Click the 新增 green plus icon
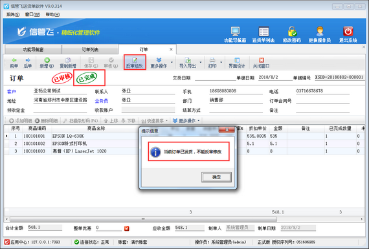This screenshot has height=249, width=369. pos(47,60)
